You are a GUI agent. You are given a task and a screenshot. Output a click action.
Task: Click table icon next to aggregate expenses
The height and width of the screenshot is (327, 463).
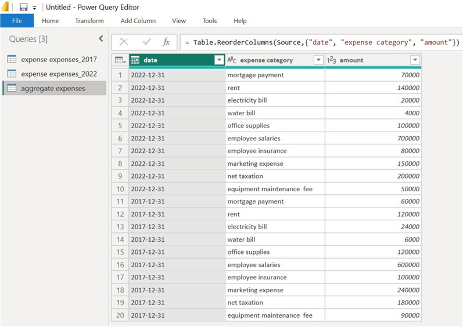pyautogui.click(x=12, y=88)
